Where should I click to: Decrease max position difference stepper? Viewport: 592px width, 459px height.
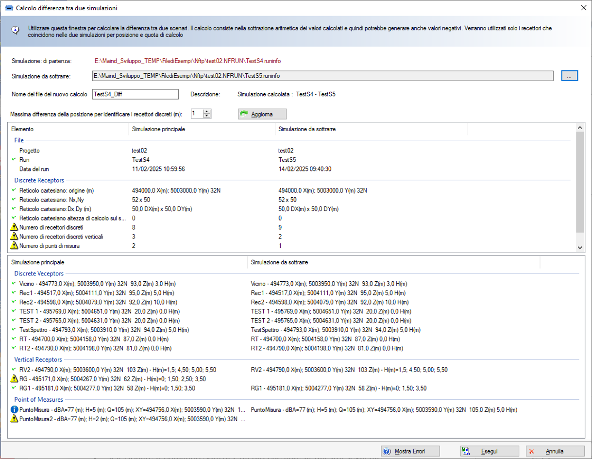point(207,116)
